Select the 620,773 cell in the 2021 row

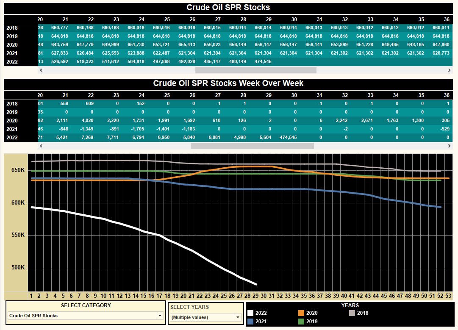tap(441, 53)
